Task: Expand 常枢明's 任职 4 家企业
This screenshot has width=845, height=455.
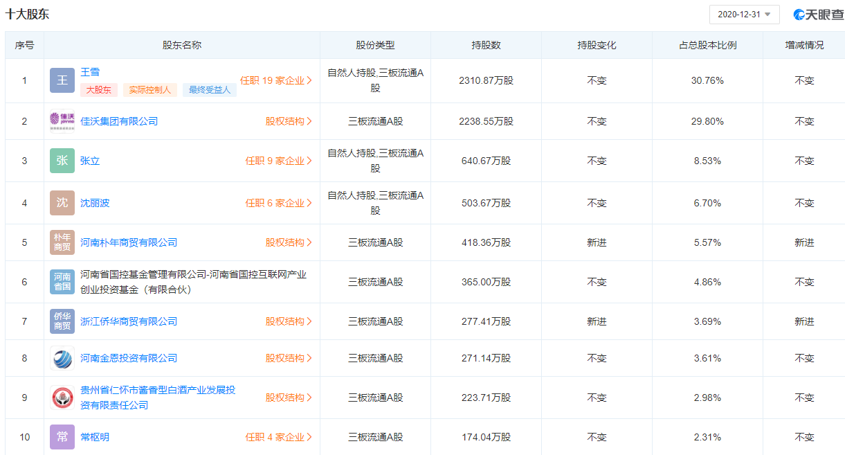Action: click(x=279, y=437)
